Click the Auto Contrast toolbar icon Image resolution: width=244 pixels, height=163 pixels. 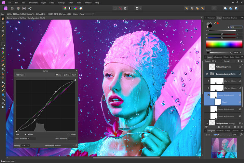pos(70,8)
